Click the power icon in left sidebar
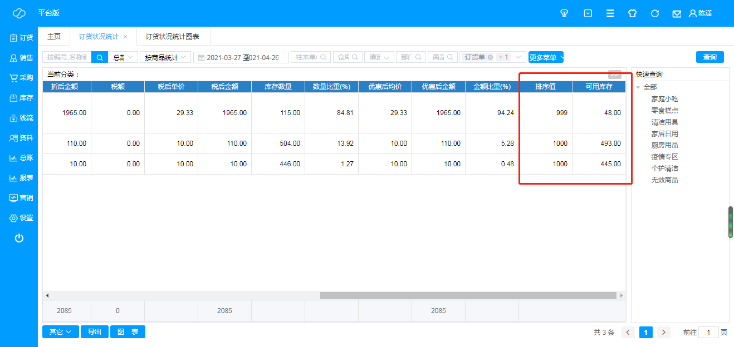The width and height of the screenshot is (734, 347). 19,238
